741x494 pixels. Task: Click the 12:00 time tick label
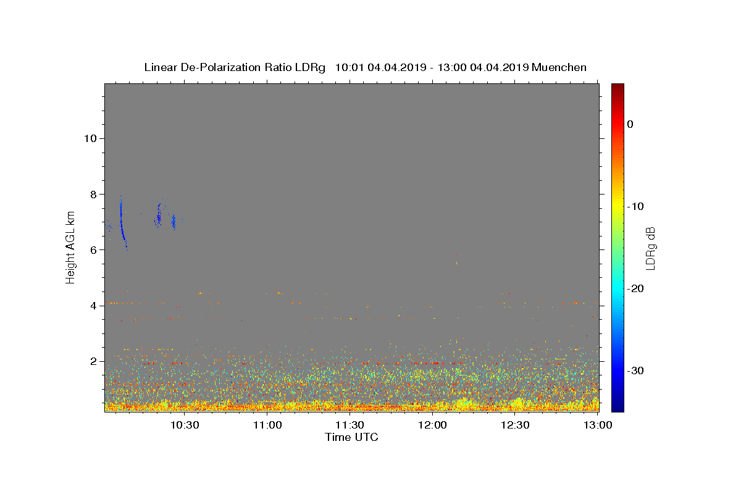(433, 425)
